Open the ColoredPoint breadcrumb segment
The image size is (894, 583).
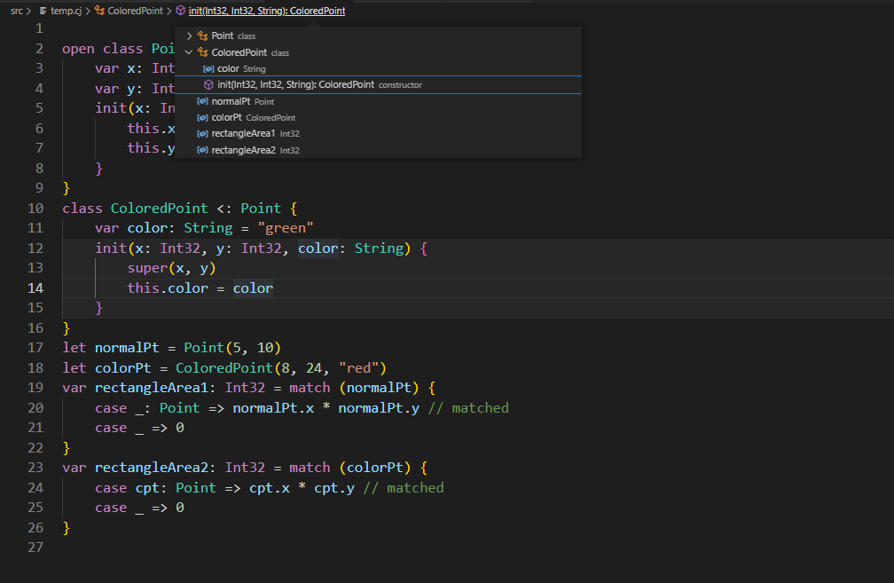tap(135, 12)
